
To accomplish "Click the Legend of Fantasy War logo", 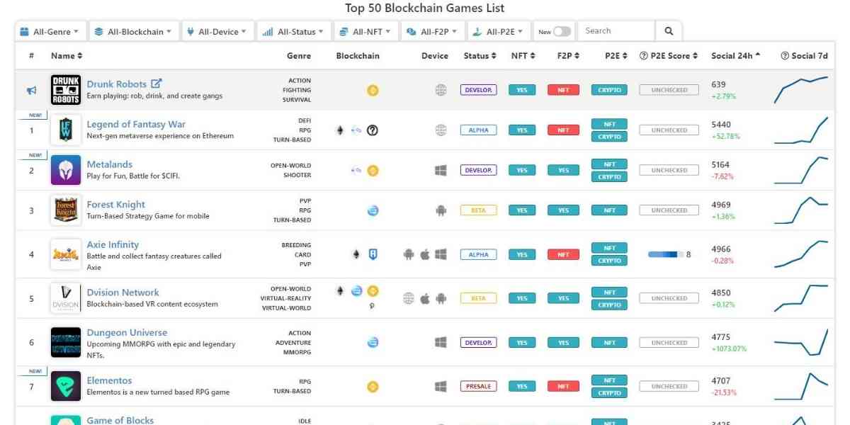I will 66,130.
